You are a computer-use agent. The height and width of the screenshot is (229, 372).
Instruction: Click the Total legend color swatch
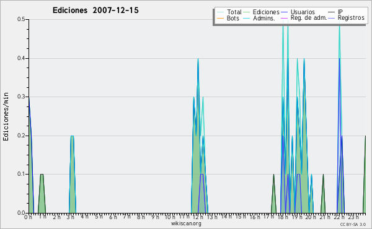[x=220, y=12]
